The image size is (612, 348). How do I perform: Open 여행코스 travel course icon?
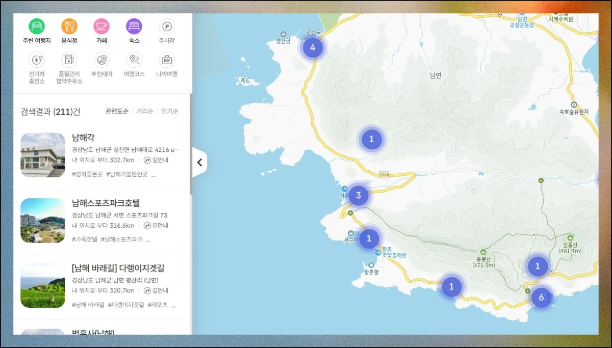pos(134,60)
